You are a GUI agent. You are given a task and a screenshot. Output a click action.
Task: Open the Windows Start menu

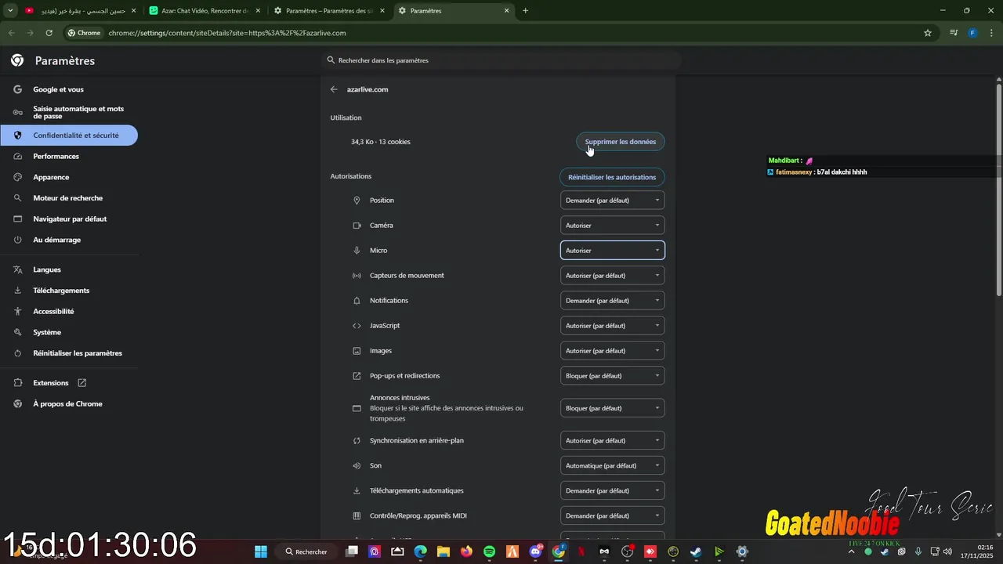click(x=261, y=551)
